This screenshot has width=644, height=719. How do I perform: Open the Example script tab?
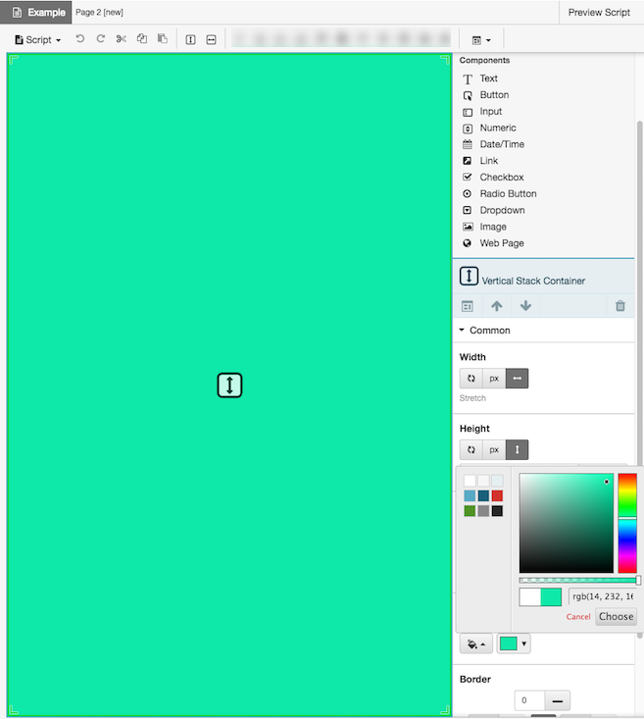(36, 13)
